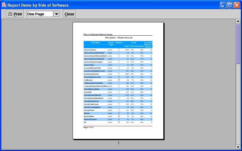This screenshot has width=242, height=151.
Task: Minimize the Report Demo window
Action: coord(223,5)
